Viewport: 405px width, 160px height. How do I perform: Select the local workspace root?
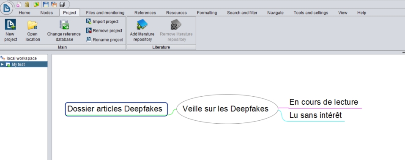pyautogui.click(x=22, y=58)
